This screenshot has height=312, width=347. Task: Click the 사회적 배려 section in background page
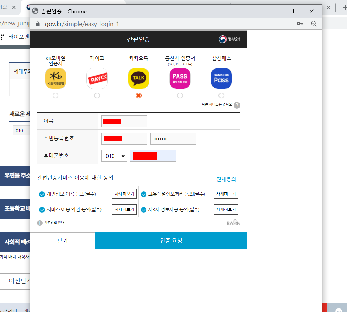(x=15, y=242)
